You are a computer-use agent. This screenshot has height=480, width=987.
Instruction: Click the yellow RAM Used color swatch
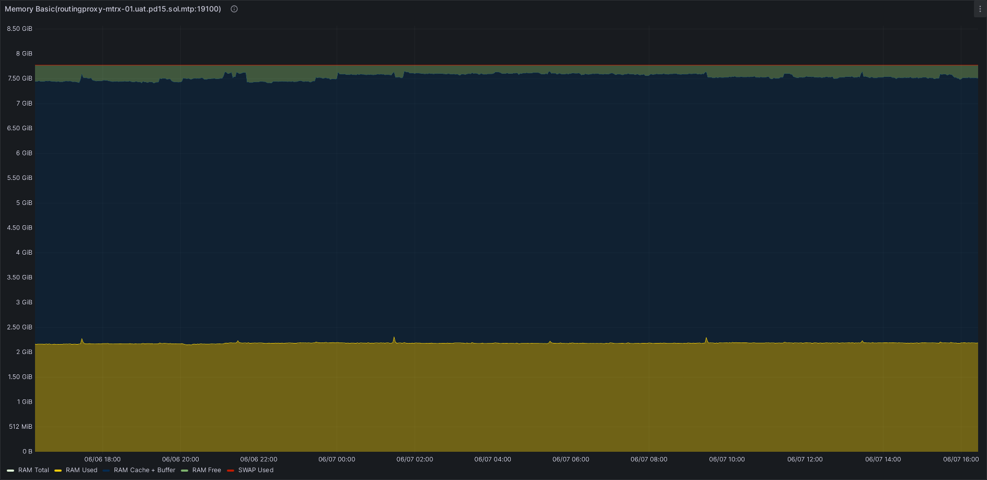[58, 471]
